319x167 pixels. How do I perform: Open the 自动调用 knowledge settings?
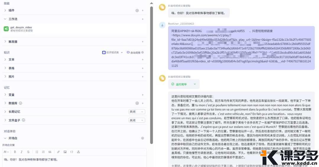tap(135, 53)
